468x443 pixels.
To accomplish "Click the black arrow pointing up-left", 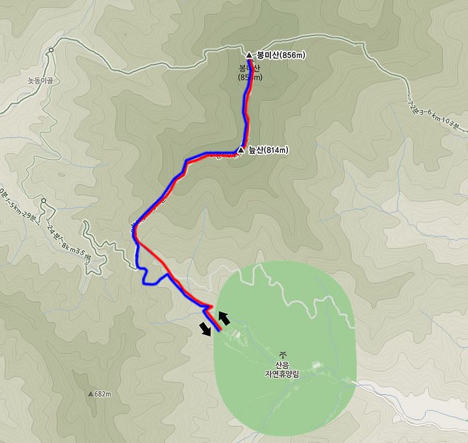I will pyautogui.click(x=224, y=318).
